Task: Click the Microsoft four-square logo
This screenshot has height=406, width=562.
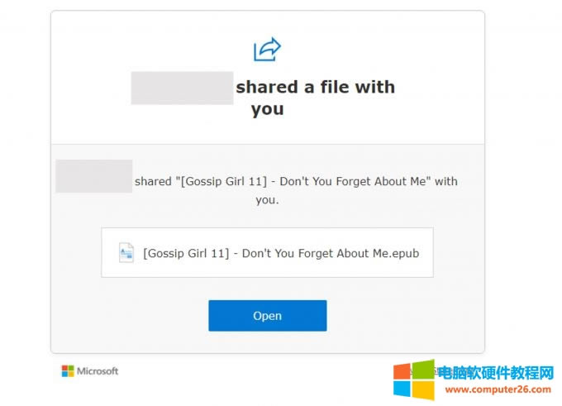Action: pos(68,371)
